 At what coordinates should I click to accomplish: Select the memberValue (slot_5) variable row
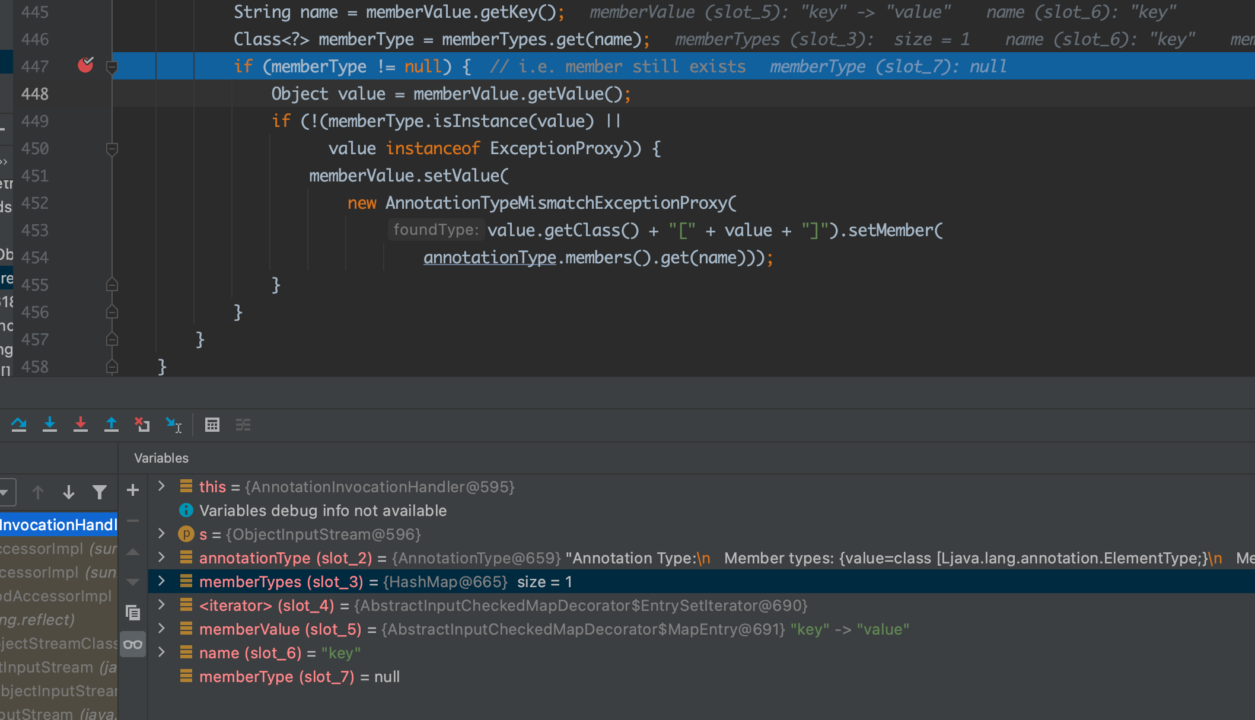click(x=280, y=629)
